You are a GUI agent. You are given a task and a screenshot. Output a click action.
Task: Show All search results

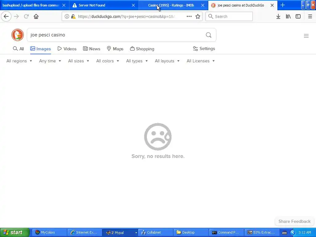18,49
